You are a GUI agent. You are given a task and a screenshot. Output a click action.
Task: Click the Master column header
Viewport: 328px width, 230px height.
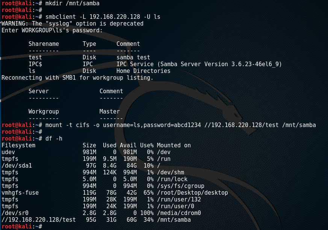(110, 112)
